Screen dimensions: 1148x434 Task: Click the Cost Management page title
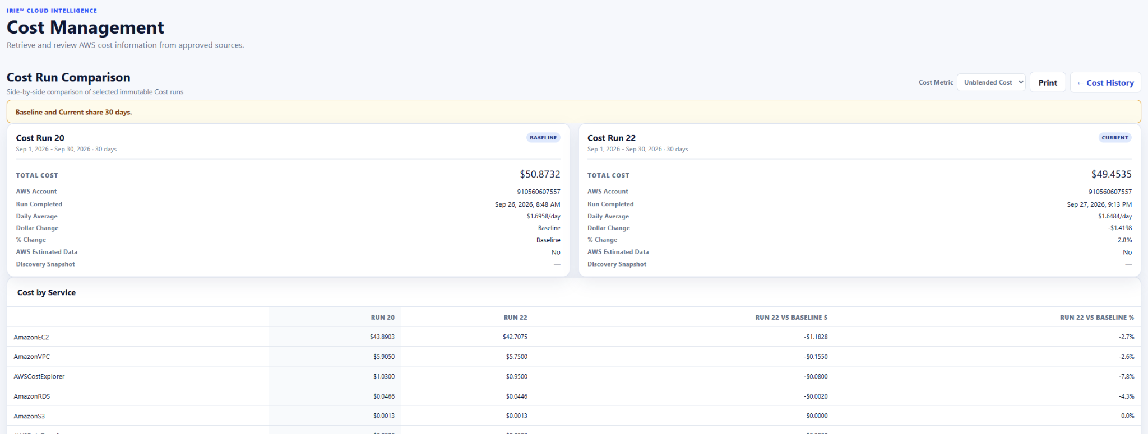pos(85,27)
